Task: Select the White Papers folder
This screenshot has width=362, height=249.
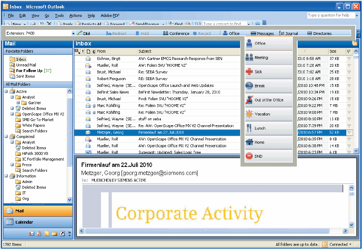Action: pyautogui.click(x=33, y=125)
